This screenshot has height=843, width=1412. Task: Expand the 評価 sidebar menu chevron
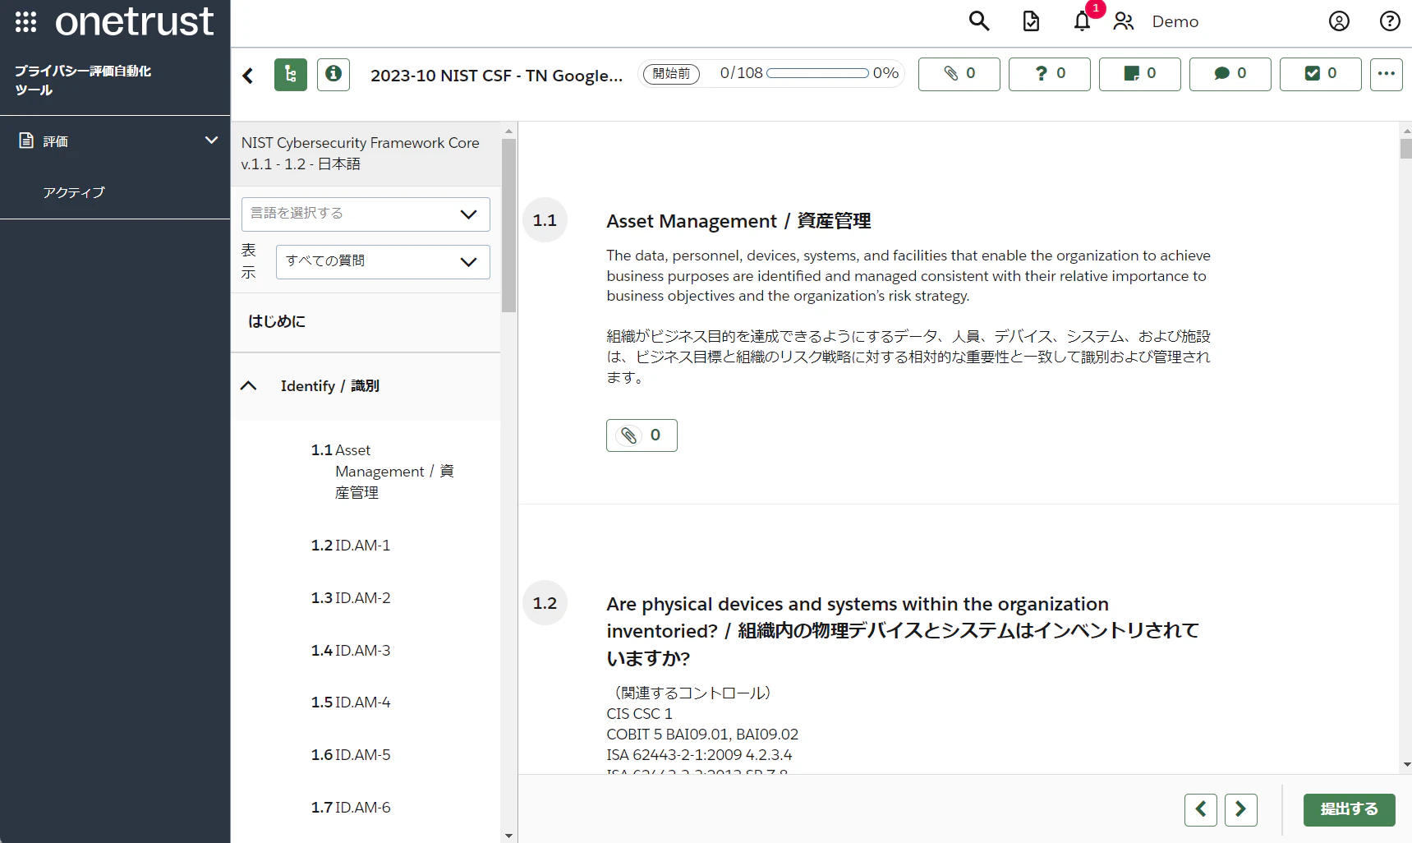click(211, 140)
